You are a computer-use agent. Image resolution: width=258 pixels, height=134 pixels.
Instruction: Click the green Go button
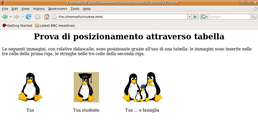pos(195,17)
